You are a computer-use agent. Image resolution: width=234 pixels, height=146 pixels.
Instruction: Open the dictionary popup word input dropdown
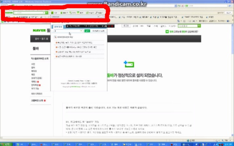click(x=81, y=31)
